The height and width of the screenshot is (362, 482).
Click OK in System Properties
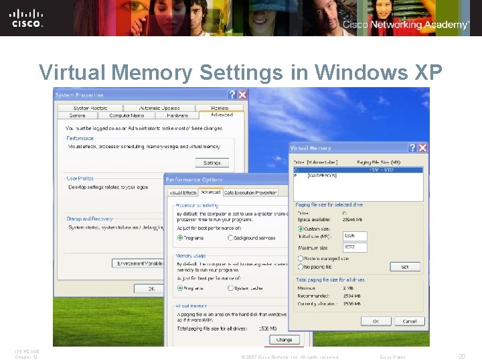tap(149, 289)
